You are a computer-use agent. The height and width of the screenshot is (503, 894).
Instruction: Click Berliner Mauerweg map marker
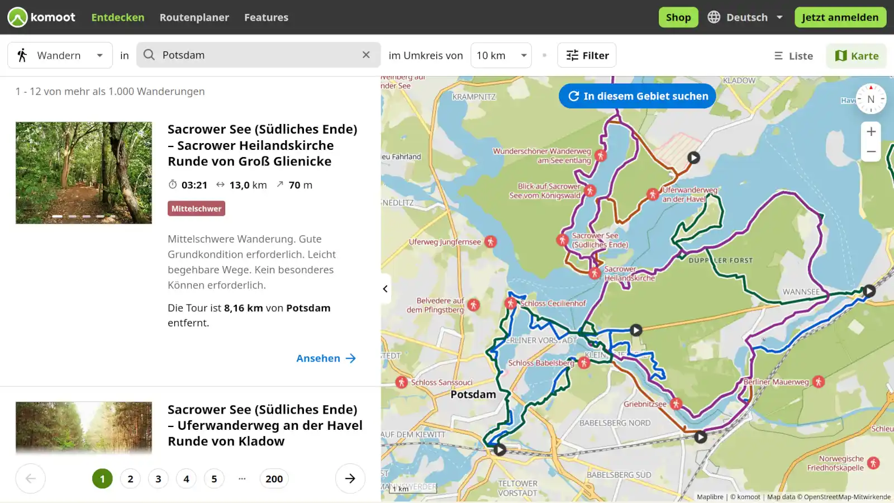pyautogui.click(x=819, y=382)
